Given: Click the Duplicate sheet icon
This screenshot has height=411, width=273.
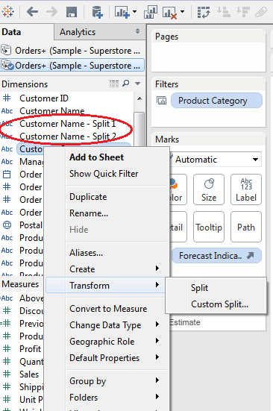Looking at the screenshot, I should point(151,12).
